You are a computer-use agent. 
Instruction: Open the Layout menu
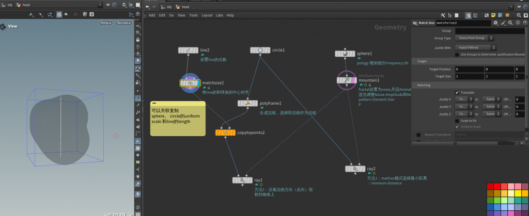coord(207,15)
